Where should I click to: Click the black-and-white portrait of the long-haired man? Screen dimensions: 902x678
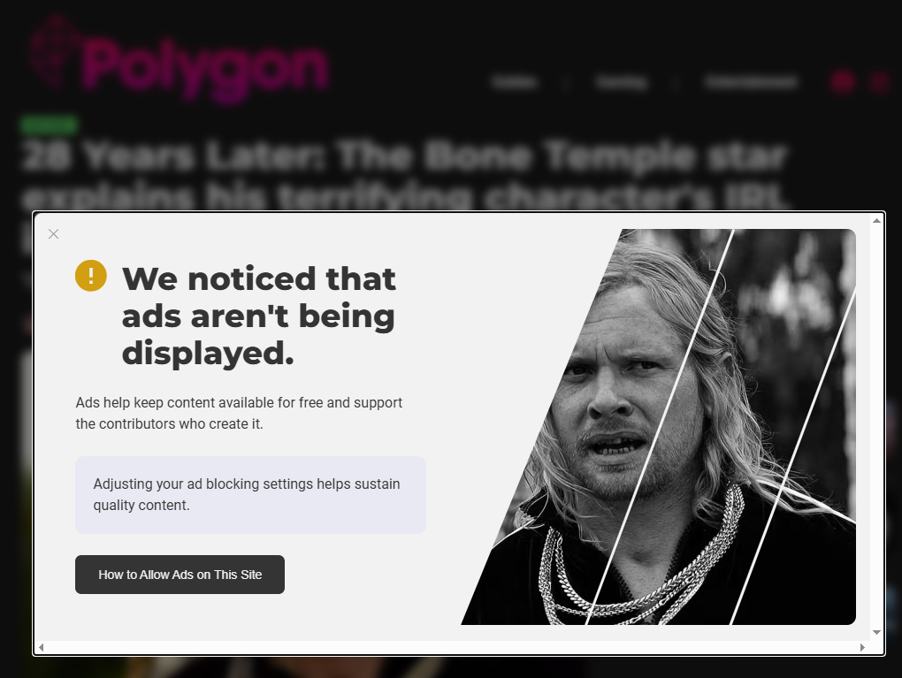(x=658, y=427)
